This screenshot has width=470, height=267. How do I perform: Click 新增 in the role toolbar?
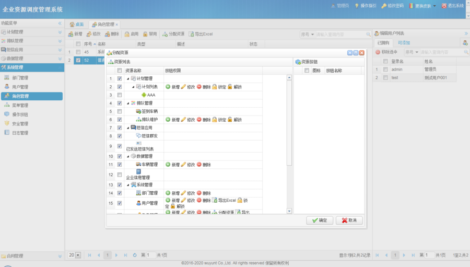[x=75, y=34]
